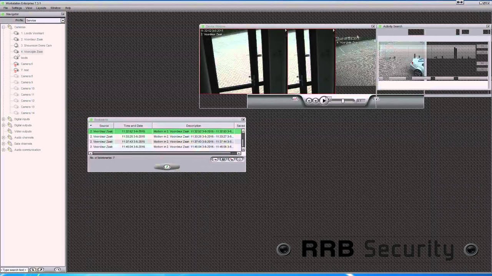Click dome camera icon for Showroom Demo Cam
The width and height of the screenshot is (492, 276).
tap(16, 46)
